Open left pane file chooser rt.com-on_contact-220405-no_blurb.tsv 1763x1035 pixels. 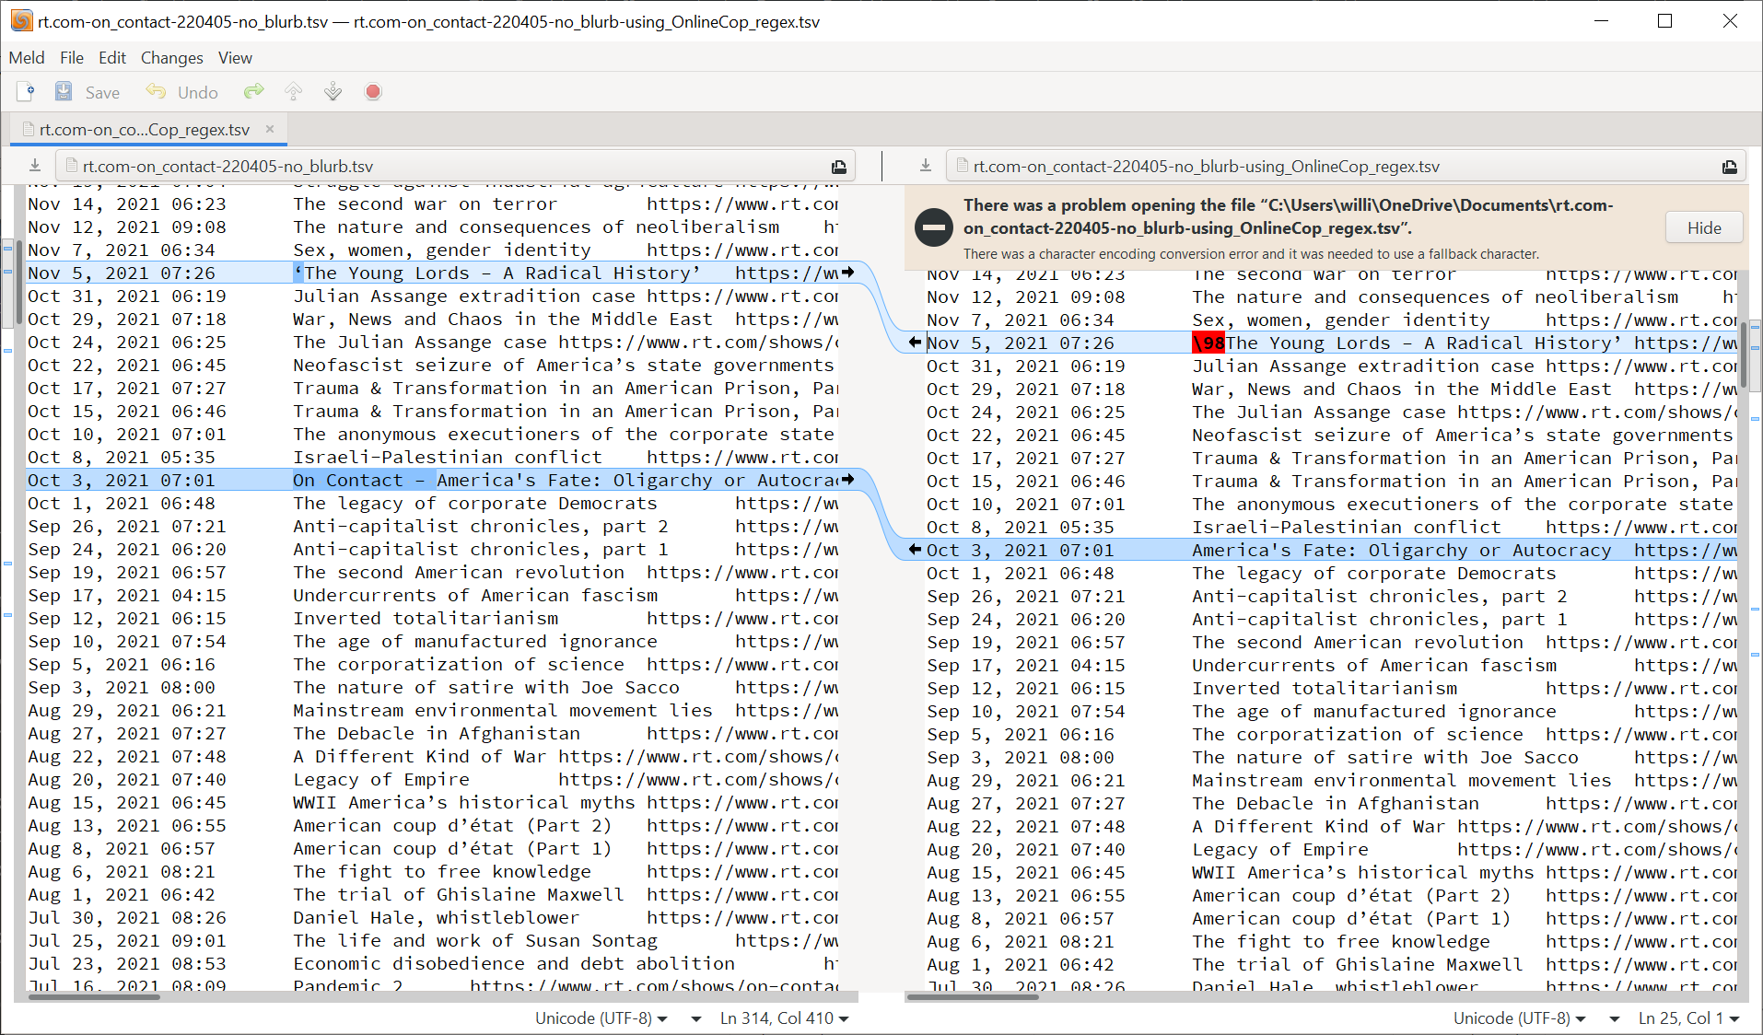pyautogui.click(x=455, y=166)
